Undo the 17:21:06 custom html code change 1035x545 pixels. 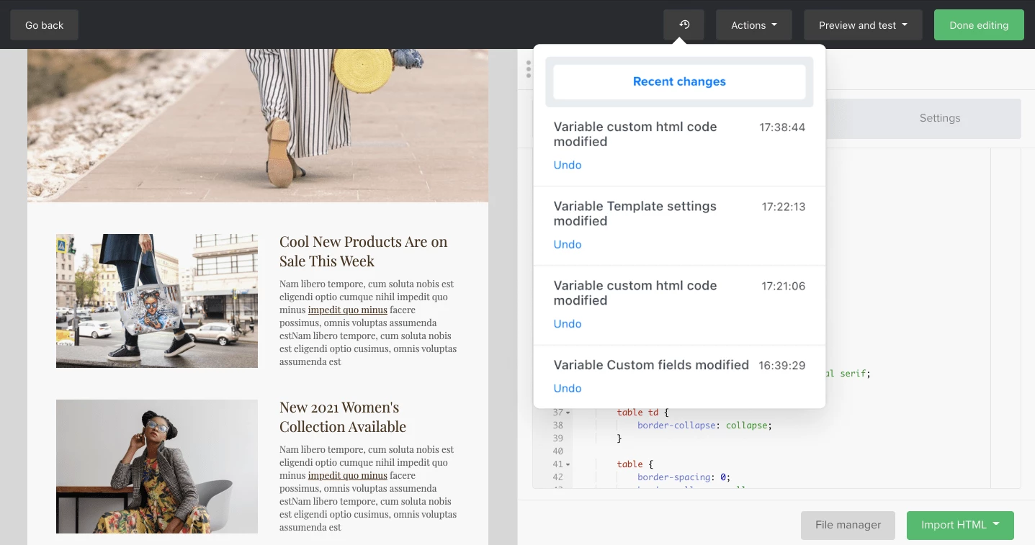pyautogui.click(x=567, y=323)
